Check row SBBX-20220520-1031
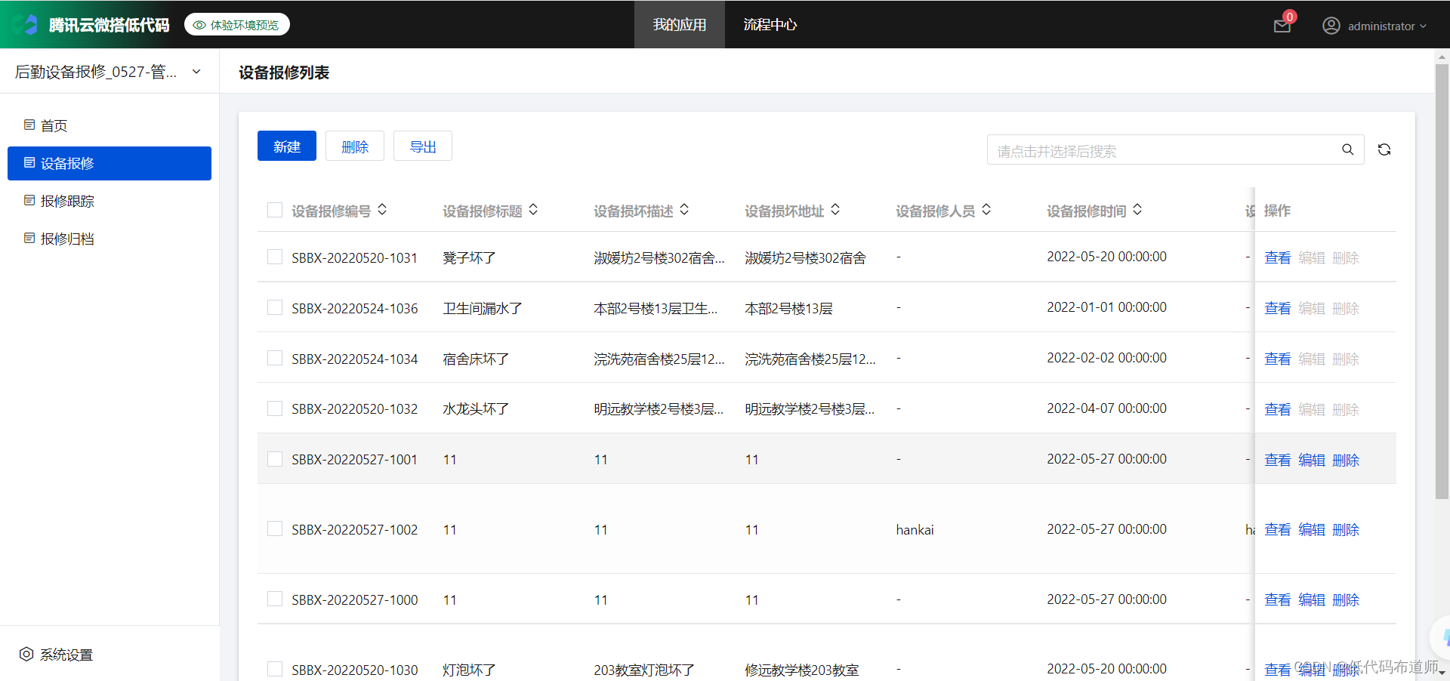The height and width of the screenshot is (681, 1450). [275, 257]
